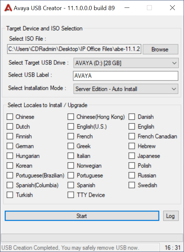Click 'Target Device and ISO Selection' heading
The image size is (184, 252).
pyautogui.click(x=44, y=29)
